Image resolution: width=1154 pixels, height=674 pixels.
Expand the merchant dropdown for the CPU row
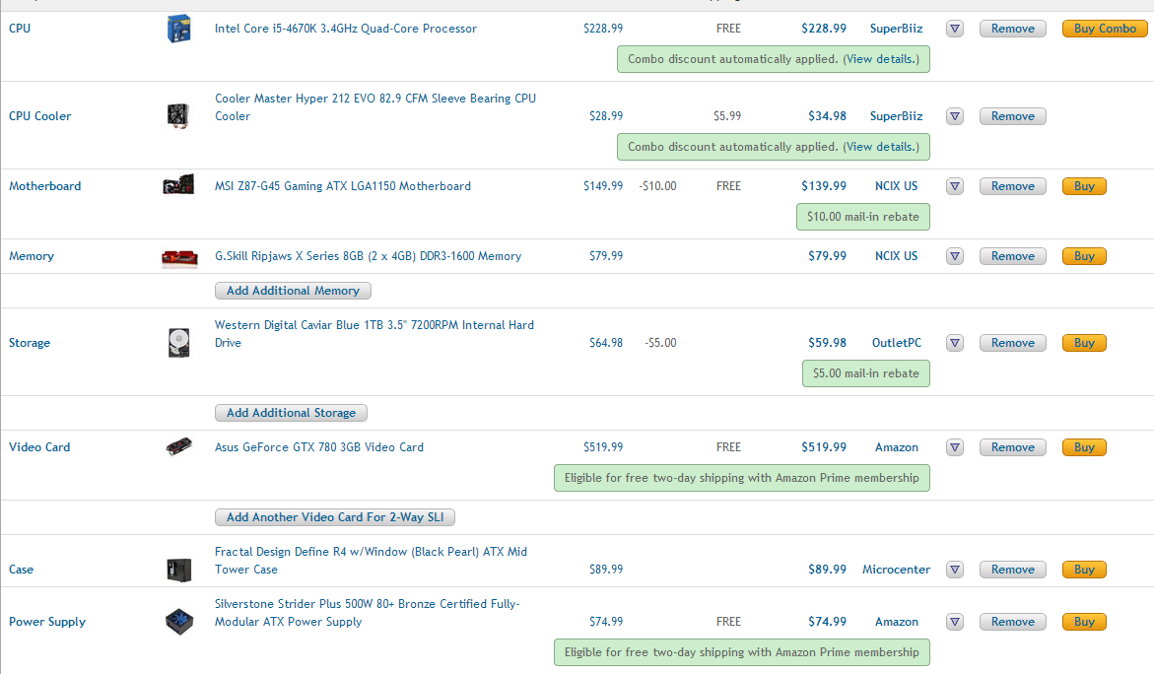pos(955,29)
